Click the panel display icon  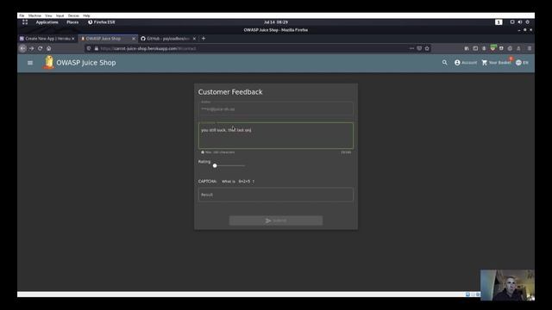click(x=512, y=22)
